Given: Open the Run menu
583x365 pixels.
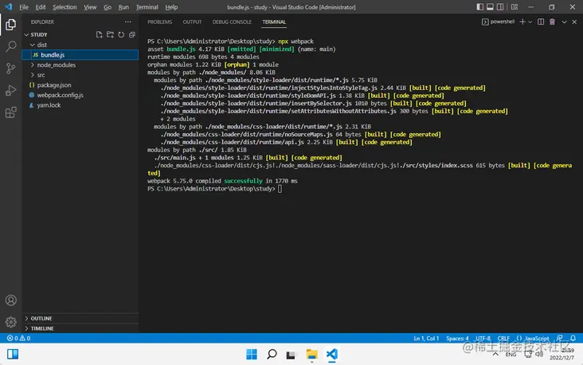Looking at the screenshot, I should coord(123,7).
